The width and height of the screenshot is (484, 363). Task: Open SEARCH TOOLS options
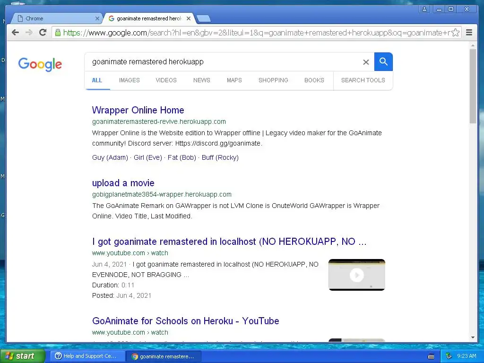363,80
